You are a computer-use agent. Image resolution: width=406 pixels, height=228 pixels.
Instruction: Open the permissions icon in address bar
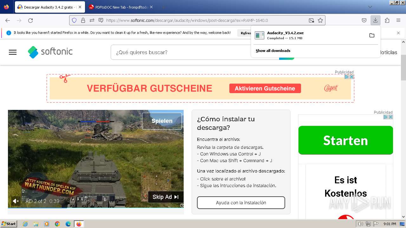[x=92, y=20]
